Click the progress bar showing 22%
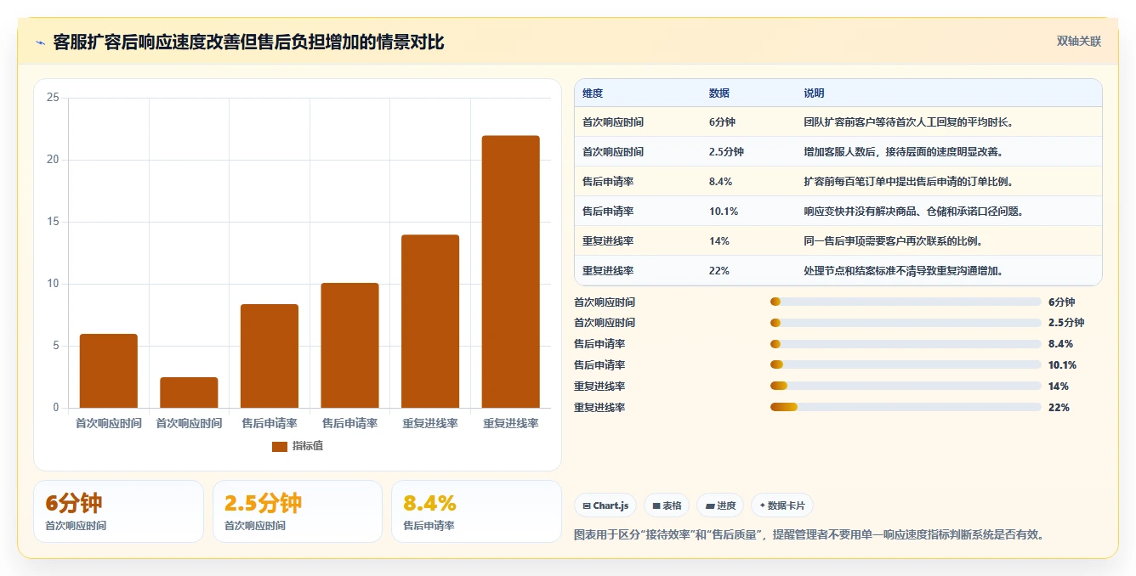This screenshot has width=1136, height=576. point(906,408)
